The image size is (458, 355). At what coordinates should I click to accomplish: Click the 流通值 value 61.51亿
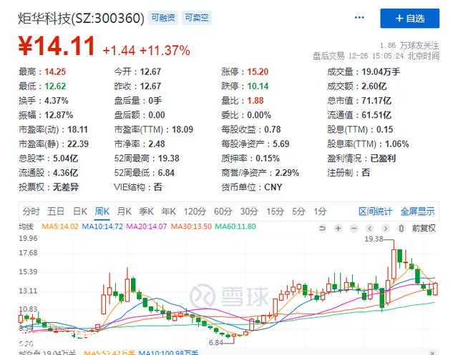click(x=376, y=115)
